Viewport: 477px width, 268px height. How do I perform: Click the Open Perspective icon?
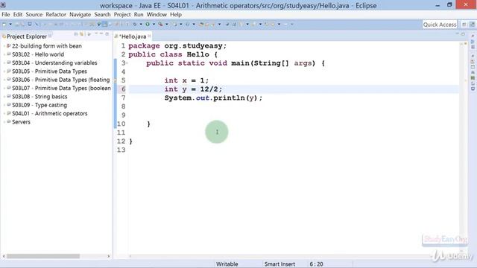[464, 25]
